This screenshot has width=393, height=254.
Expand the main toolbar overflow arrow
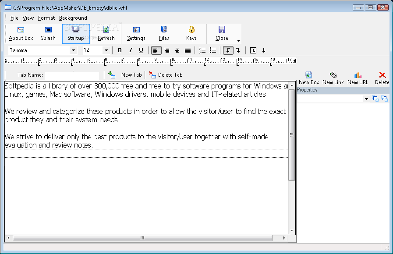tap(238, 41)
